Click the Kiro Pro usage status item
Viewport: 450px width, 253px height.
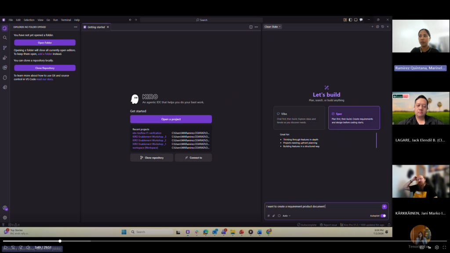[362, 225]
